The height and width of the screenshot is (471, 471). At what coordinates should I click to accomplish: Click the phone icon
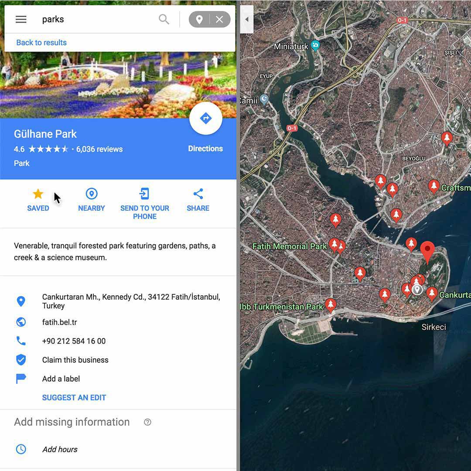(x=21, y=341)
